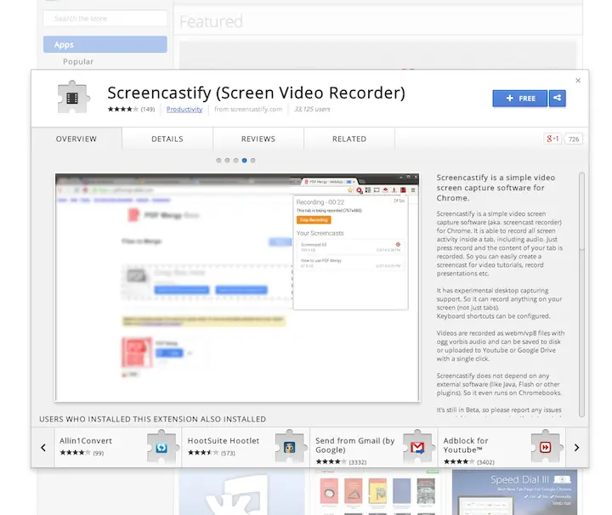The height and width of the screenshot is (515, 612).
Task: Select the fourth active carousel dot
Action: (244, 161)
